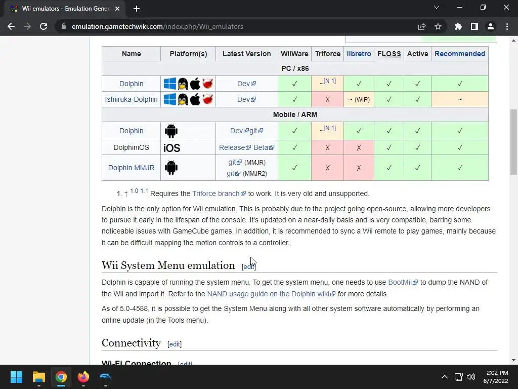
Task: Click the scrollbar down arrow
Action: (x=513, y=360)
